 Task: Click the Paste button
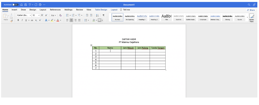point(6,17)
